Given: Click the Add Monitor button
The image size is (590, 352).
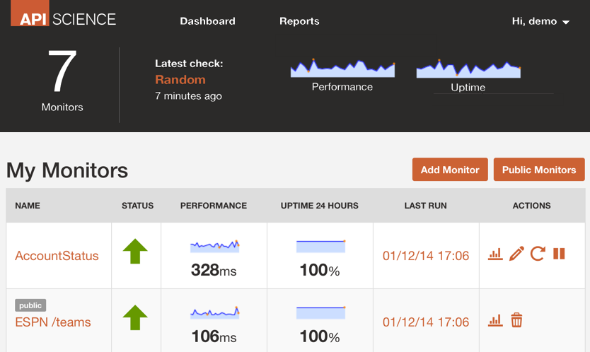Looking at the screenshot, I should pos(450,170).
